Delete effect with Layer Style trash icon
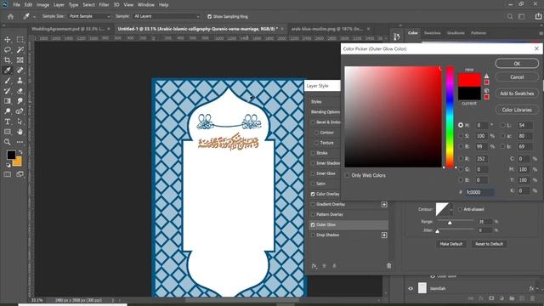This screenshot has height=306, width=544. 389,266
